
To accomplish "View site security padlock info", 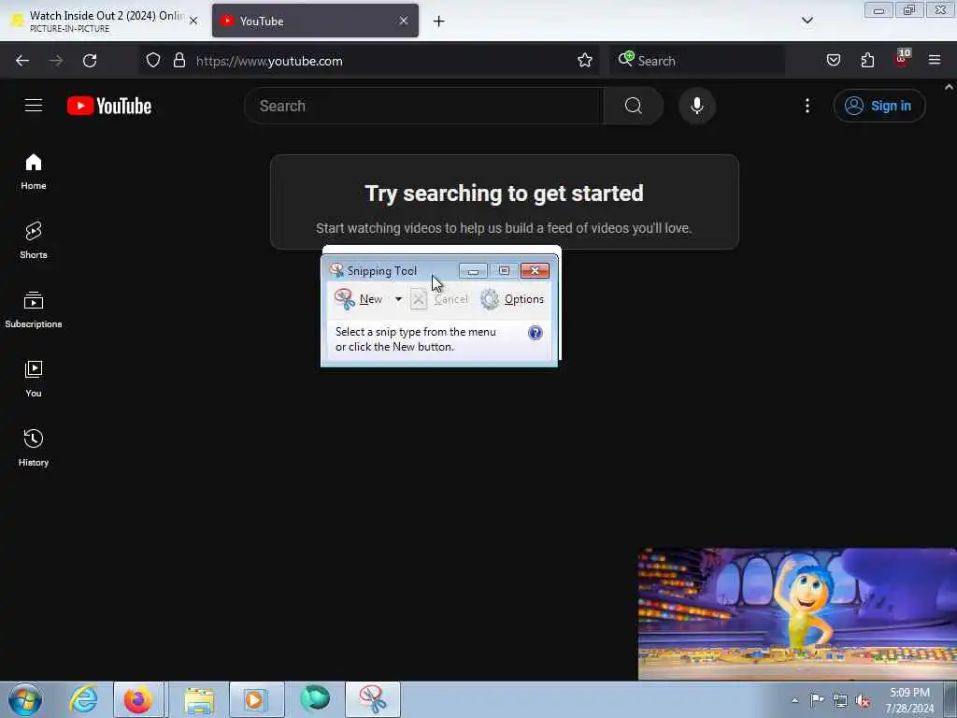I will tap(179, 61).
